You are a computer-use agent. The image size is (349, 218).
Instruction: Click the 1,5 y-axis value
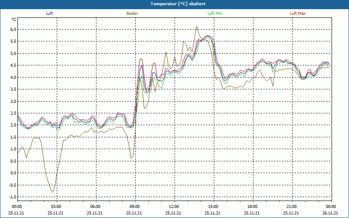point(14,137)
